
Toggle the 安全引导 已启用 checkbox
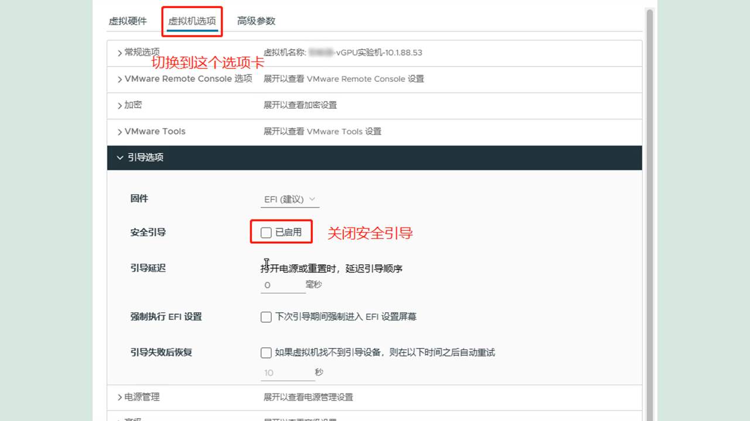(266, 233)
